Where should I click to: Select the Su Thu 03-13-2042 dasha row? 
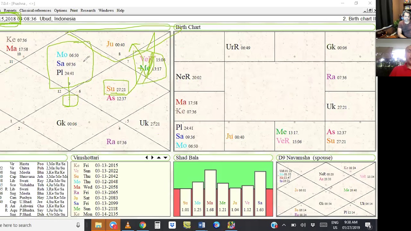(96, 176)
